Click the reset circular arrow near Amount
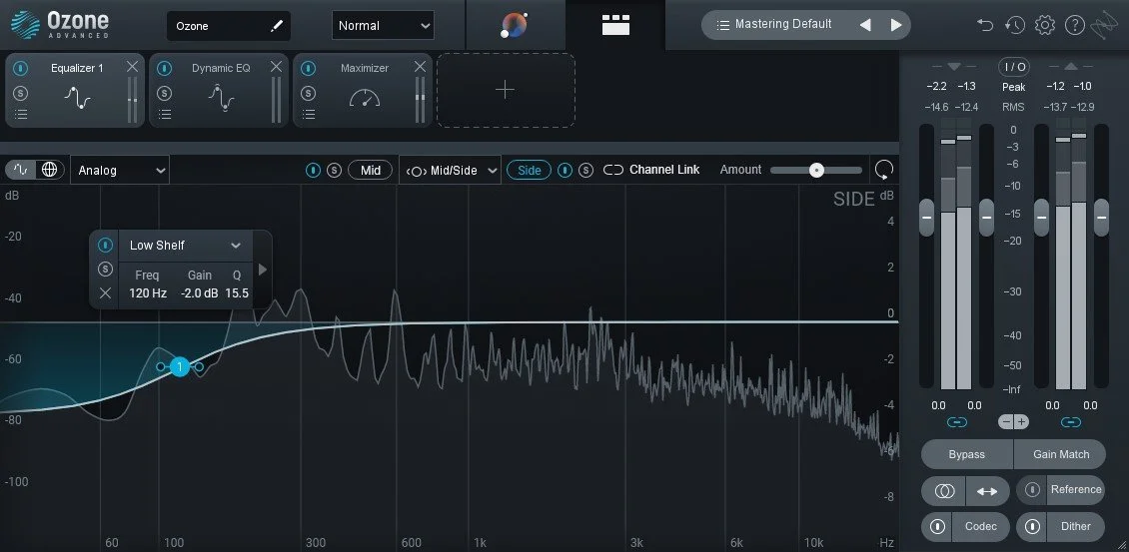The width and height of the screenshot is (1129, 552). click(884, 170)
